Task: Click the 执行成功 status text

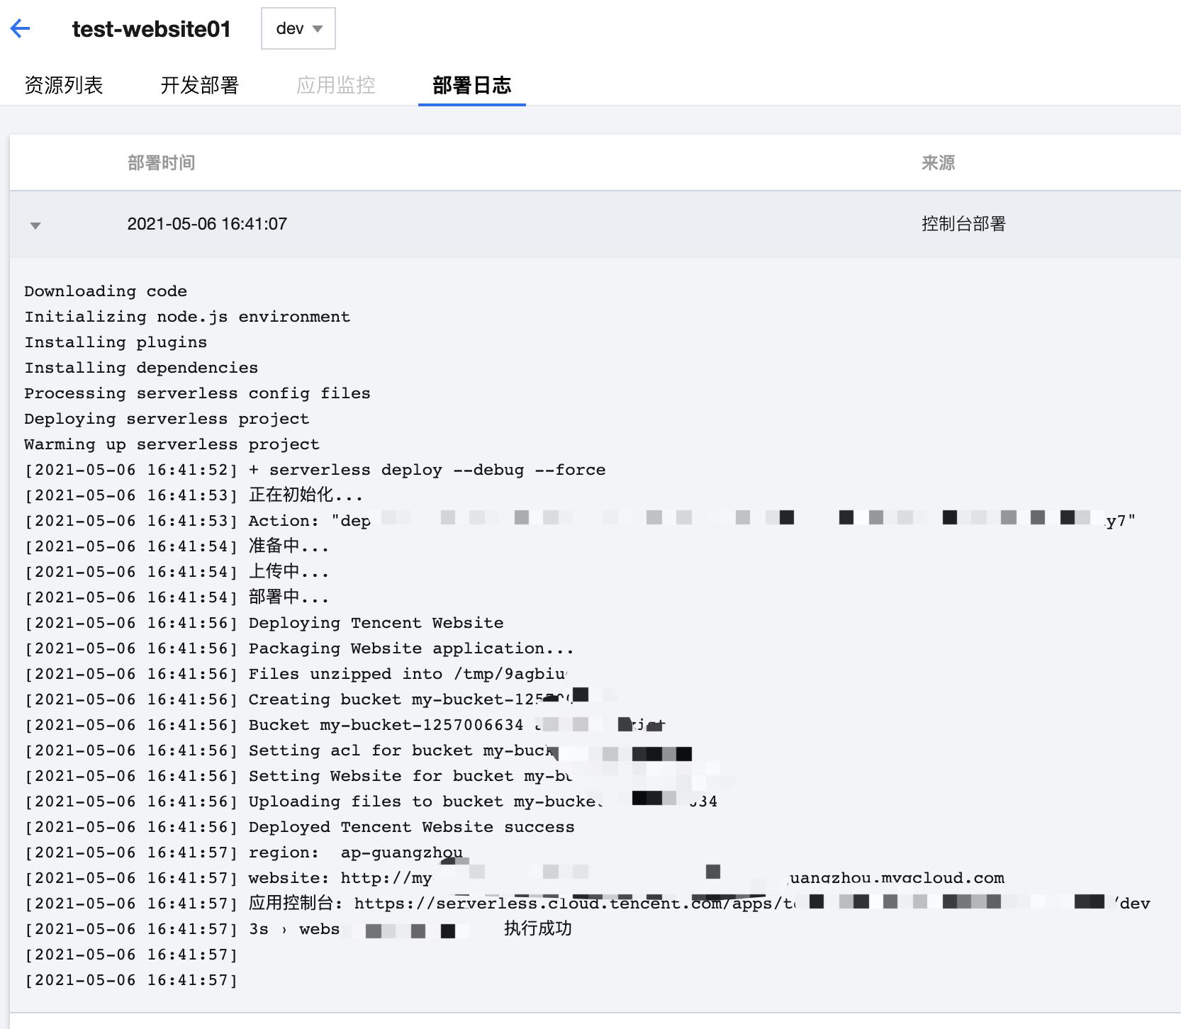Action: 537,928
